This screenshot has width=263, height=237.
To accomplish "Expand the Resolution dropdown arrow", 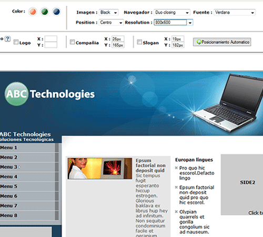I will pos(190,23).
